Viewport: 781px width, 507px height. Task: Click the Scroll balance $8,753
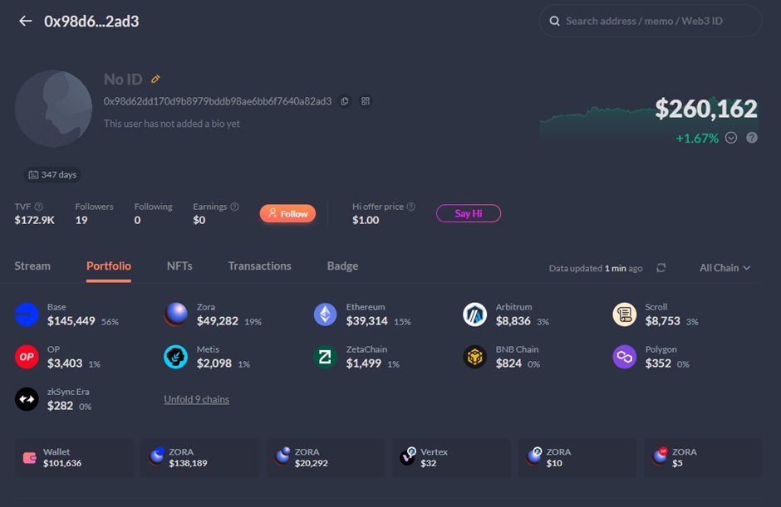662,321
